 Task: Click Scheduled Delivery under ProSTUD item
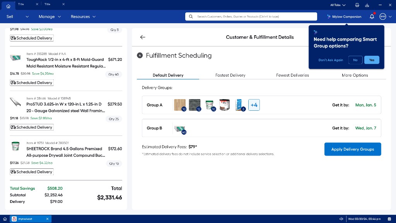click(32, 127)
